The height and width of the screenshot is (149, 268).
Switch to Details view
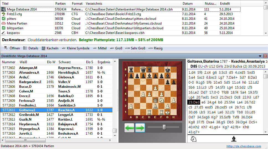tap(31, 48)
